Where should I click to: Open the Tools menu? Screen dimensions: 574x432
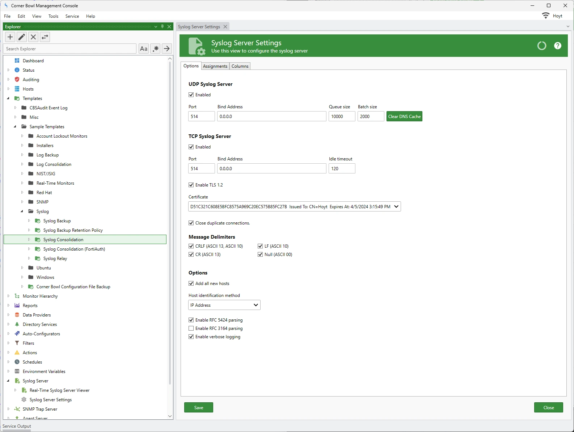[53, 16]
